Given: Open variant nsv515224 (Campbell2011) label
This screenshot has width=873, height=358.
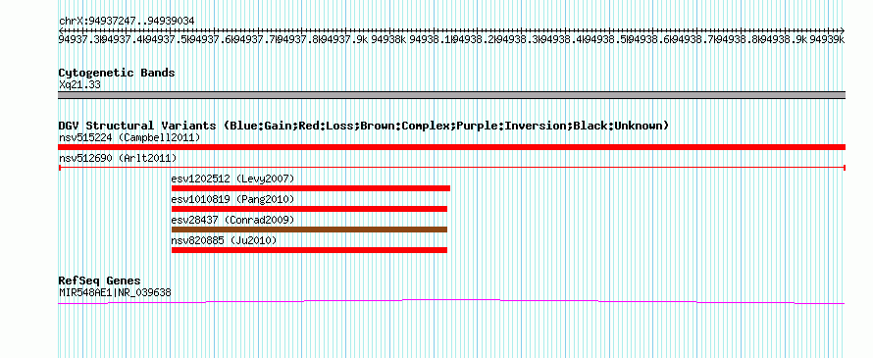Looking at the screenshot, I should click(x=129, y=137).
